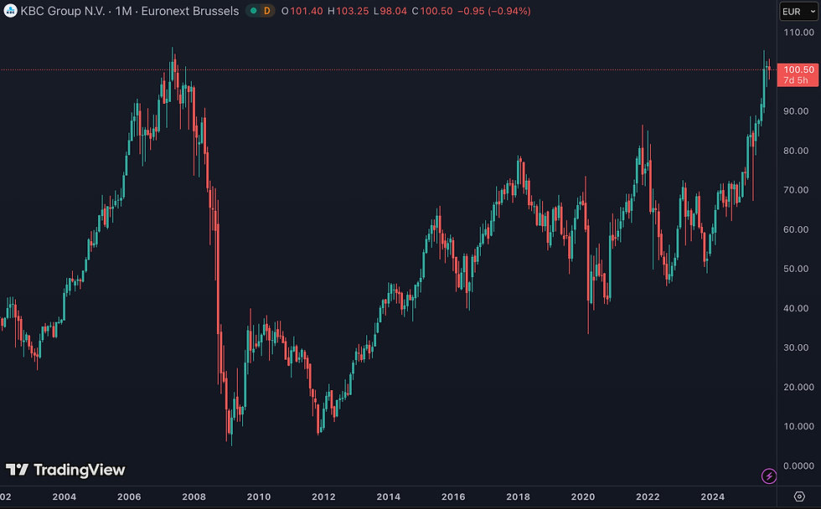Click the 60.00 price axis label

796,229
